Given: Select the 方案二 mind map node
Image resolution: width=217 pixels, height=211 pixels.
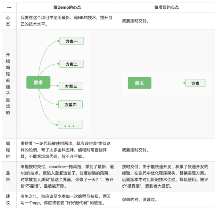Looking at the screenshot, I should pos(72,64).
